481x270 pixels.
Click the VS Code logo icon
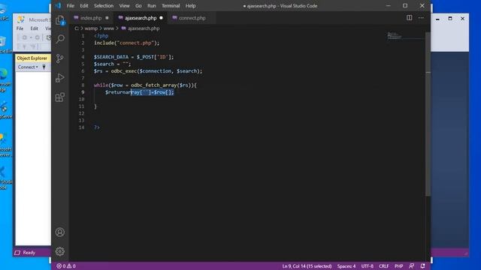[x=58, y=5]
